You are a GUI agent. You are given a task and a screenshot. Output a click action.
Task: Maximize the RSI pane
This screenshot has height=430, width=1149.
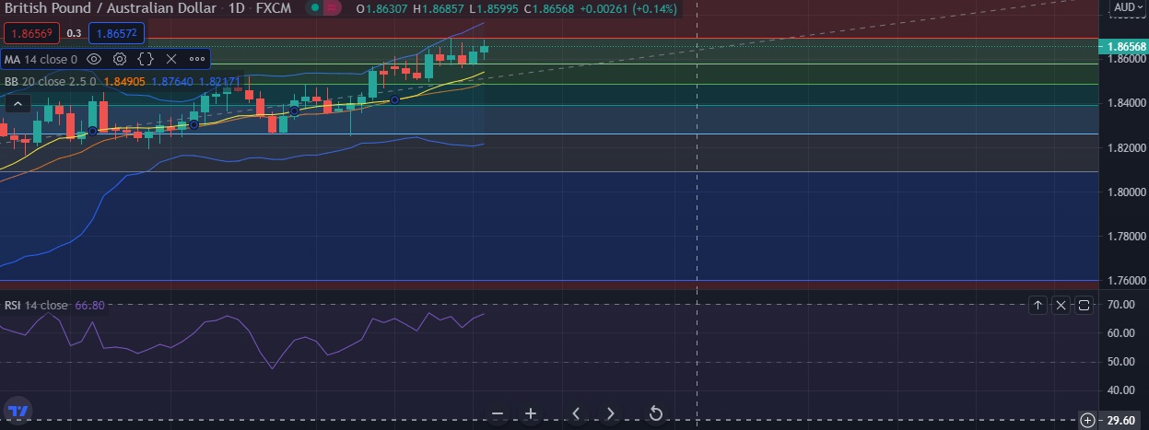pos(1084,305)
